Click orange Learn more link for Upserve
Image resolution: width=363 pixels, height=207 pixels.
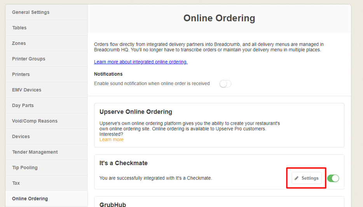[x=112, y=139]
